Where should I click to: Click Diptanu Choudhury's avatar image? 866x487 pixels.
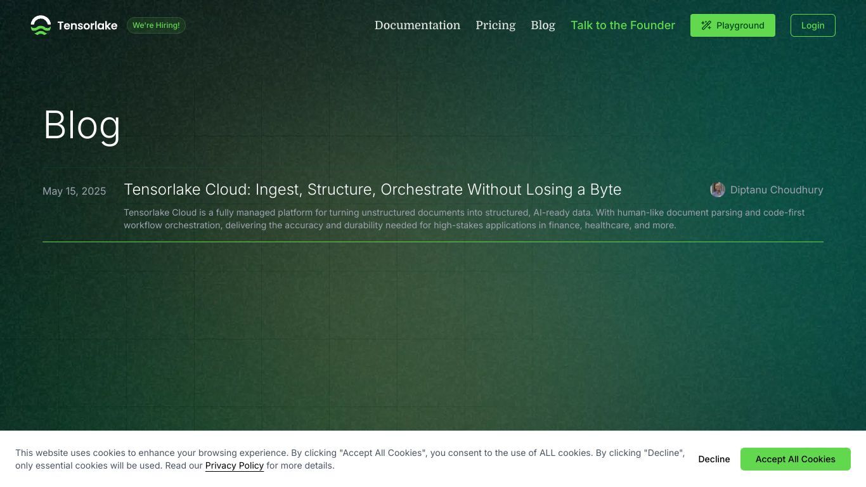[718, 190]
